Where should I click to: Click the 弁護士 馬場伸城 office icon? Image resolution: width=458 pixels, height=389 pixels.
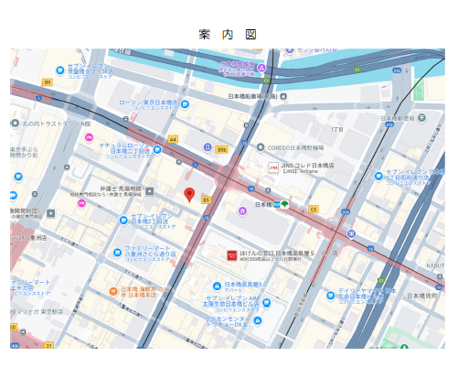pos(150,191)
